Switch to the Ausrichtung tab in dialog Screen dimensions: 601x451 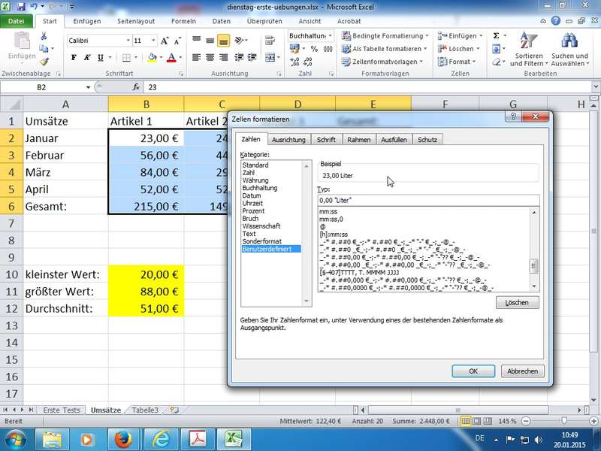[288, 139]
